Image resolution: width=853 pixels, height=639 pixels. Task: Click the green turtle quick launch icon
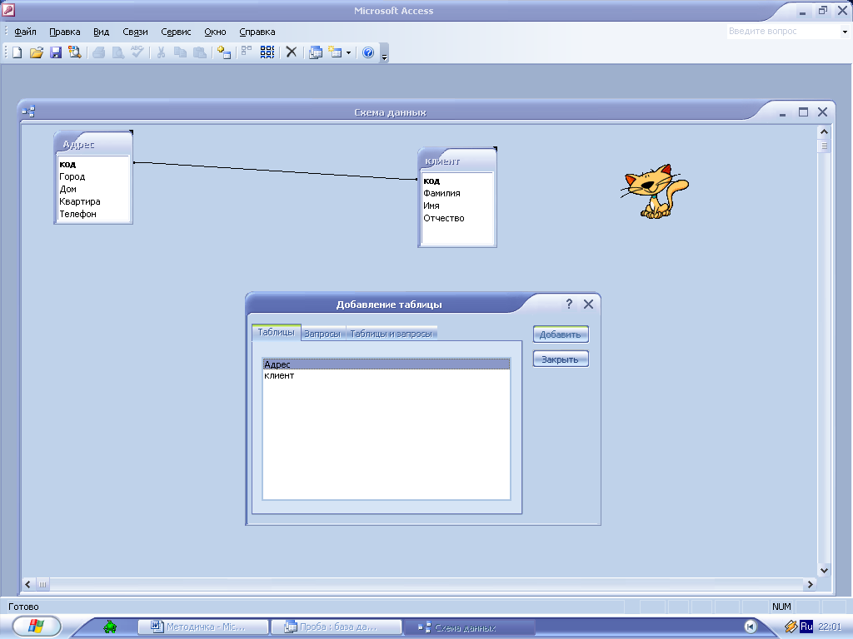click(110, 627)
